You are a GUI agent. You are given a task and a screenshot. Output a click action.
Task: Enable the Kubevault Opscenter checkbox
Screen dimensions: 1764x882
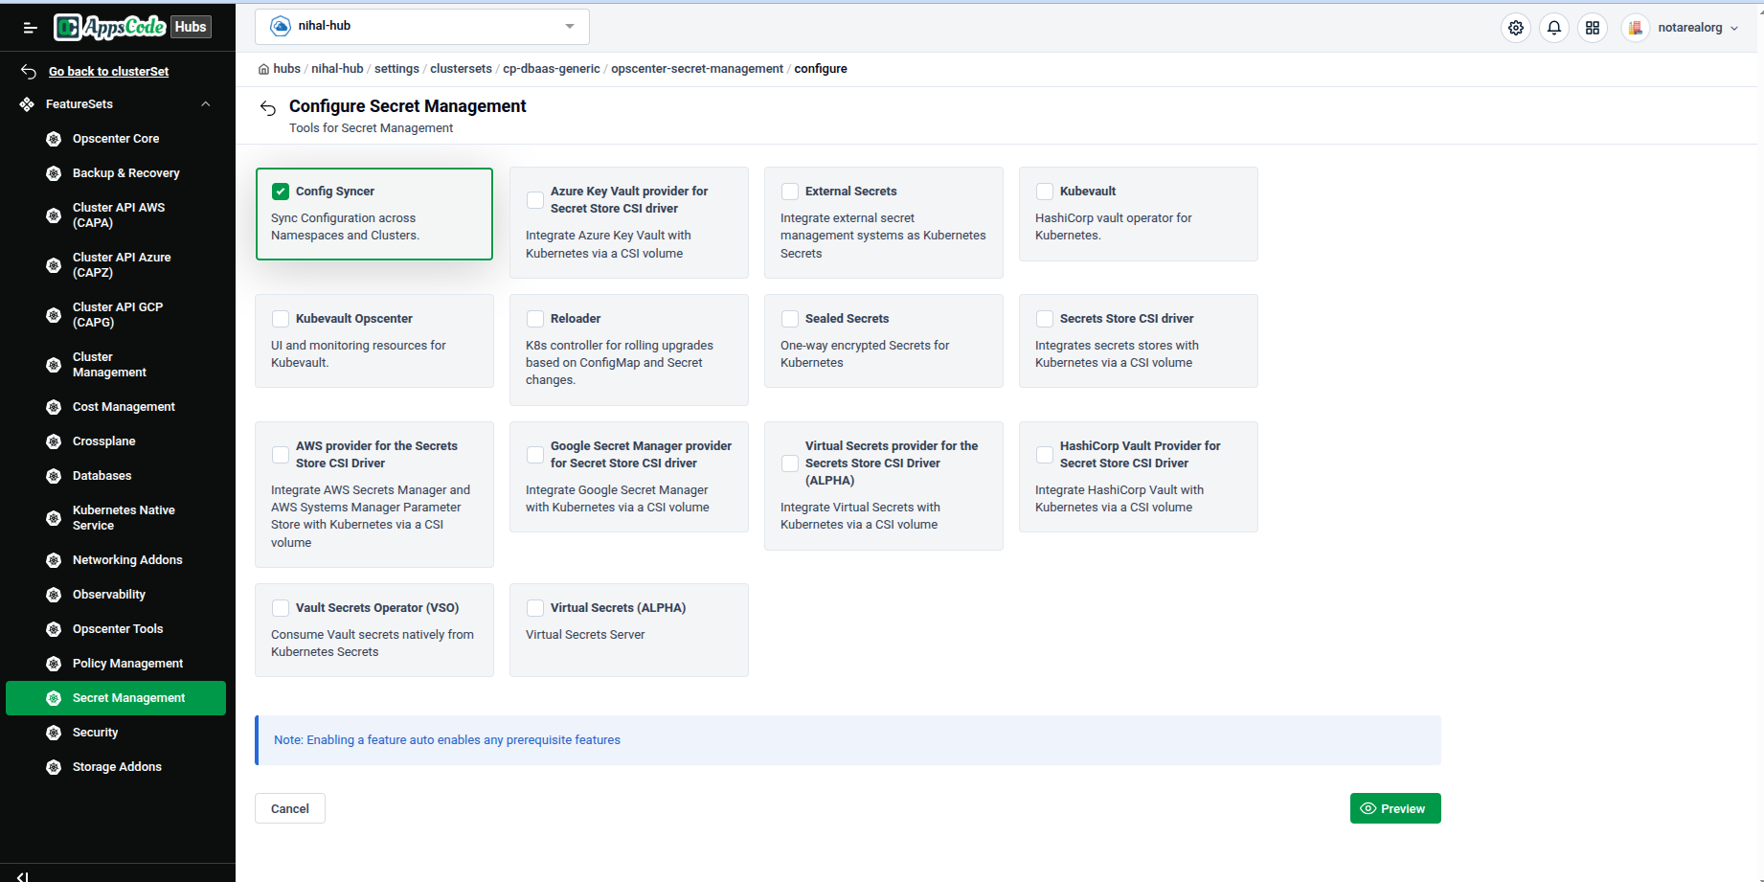(x=281, y=319)
